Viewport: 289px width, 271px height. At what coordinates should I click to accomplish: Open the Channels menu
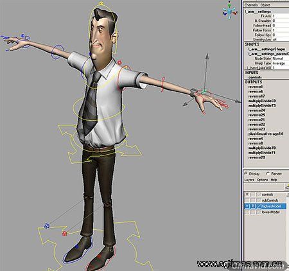click(251, 5)
